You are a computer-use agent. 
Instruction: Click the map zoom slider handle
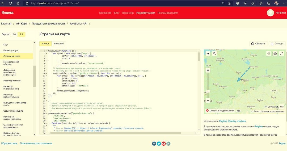tap(208, 91)
